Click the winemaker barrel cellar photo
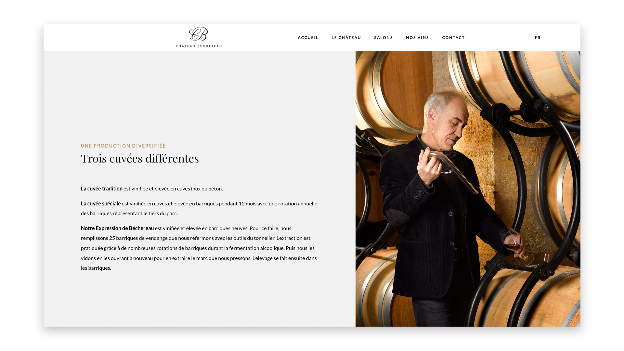Image resolution: width=624 pixels, height=351 pixels. [x=468, y=189]
